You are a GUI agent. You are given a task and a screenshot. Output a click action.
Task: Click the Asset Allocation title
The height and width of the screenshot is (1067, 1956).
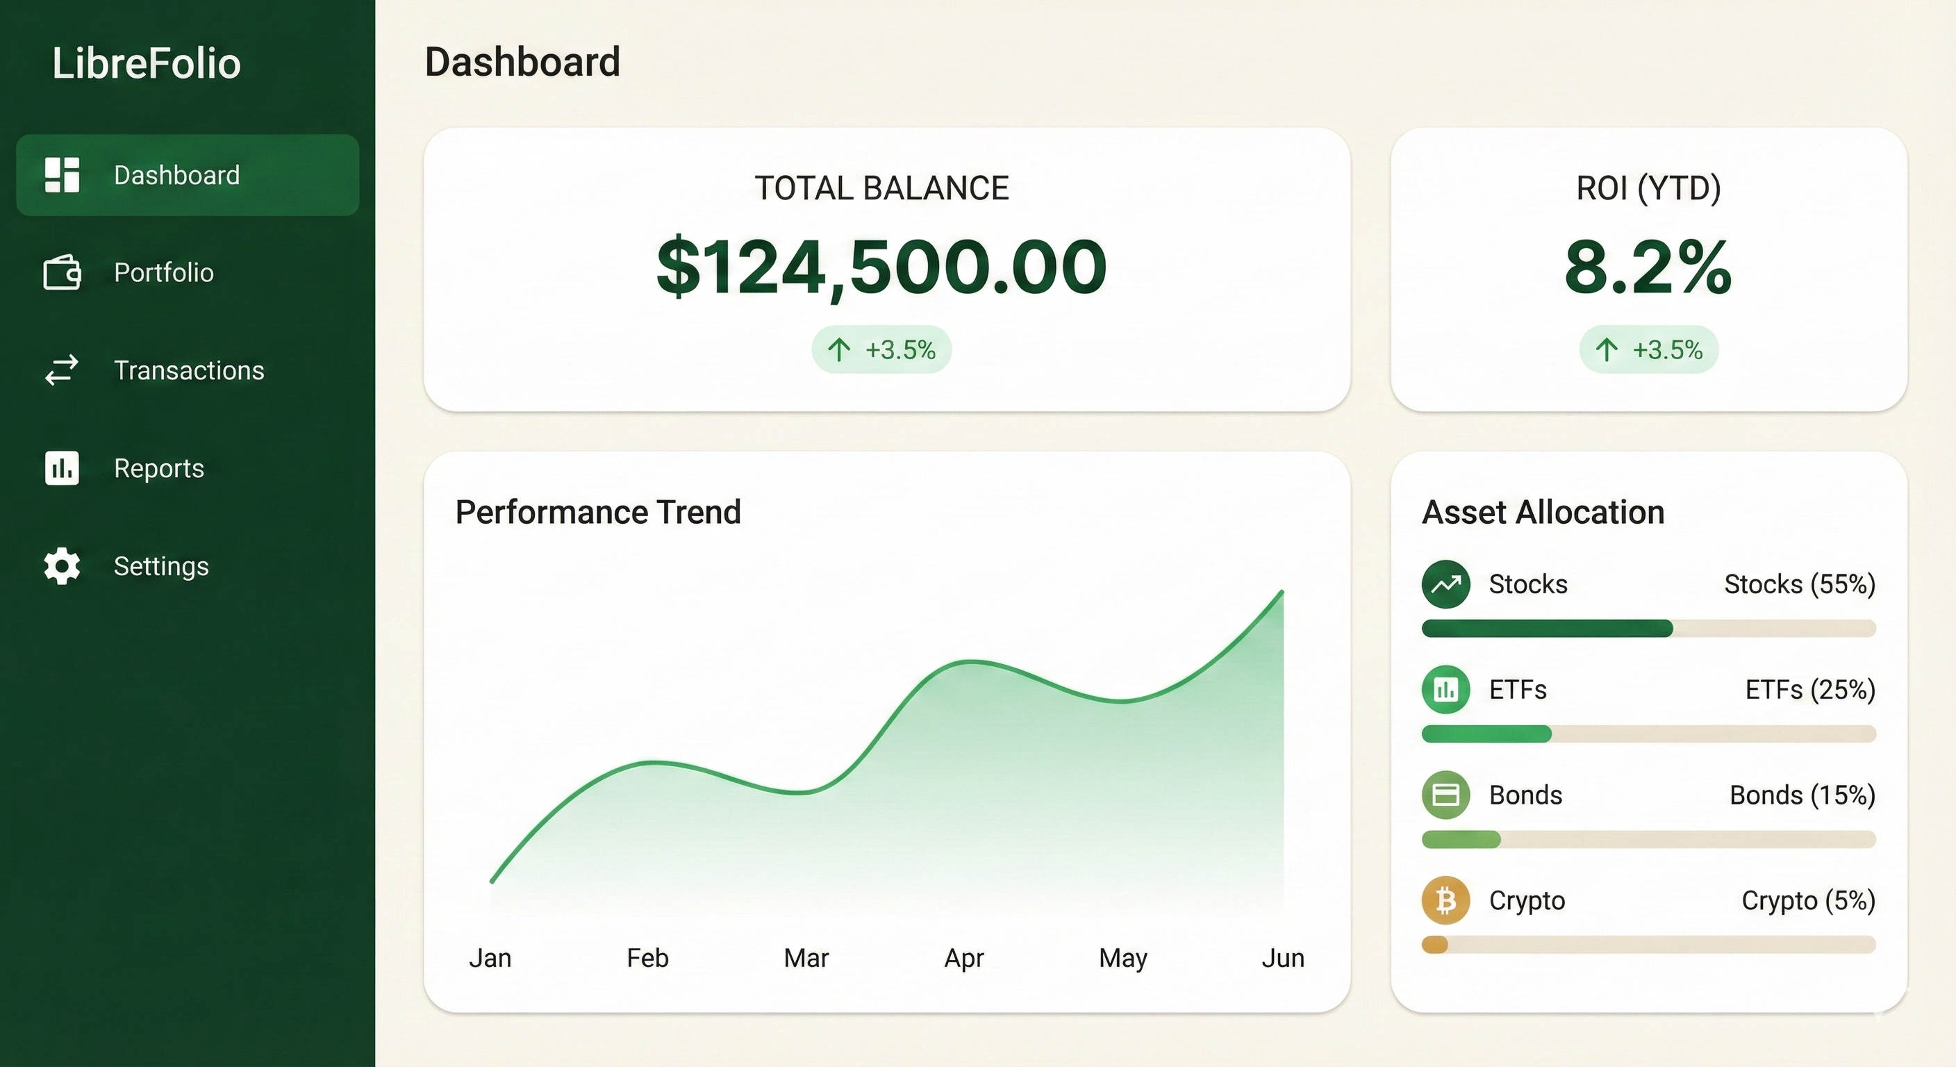(1543, 512)
